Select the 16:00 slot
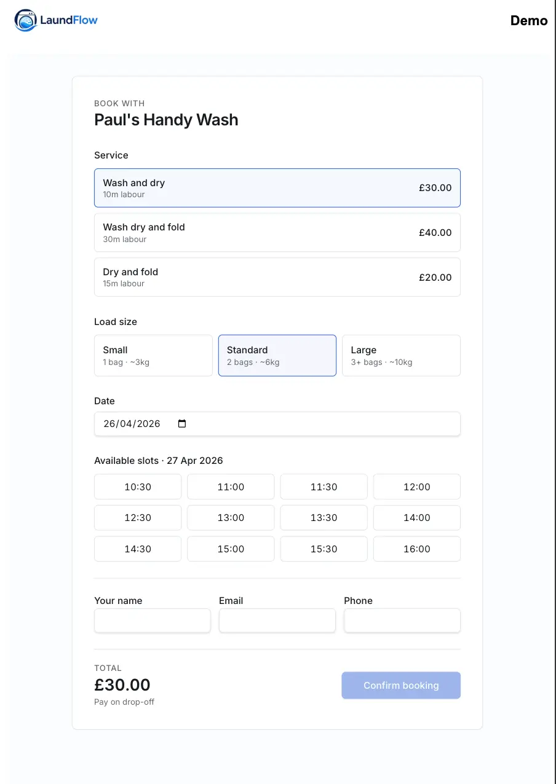Image resolution: width=556 pixels, height=784 pixels. tap(416, 549)
